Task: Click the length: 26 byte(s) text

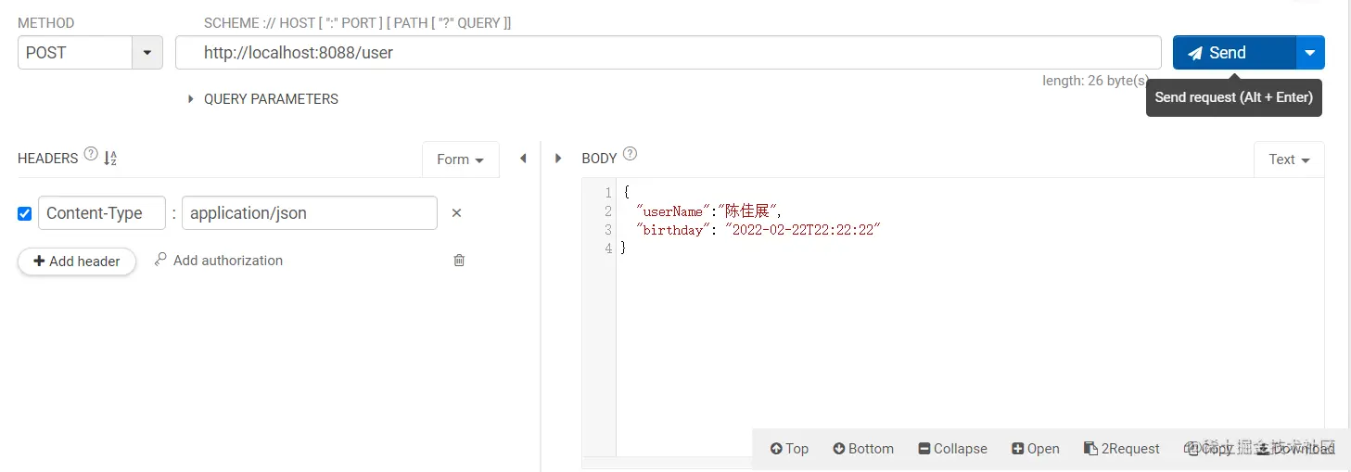Action: (x=1096, y=81)
